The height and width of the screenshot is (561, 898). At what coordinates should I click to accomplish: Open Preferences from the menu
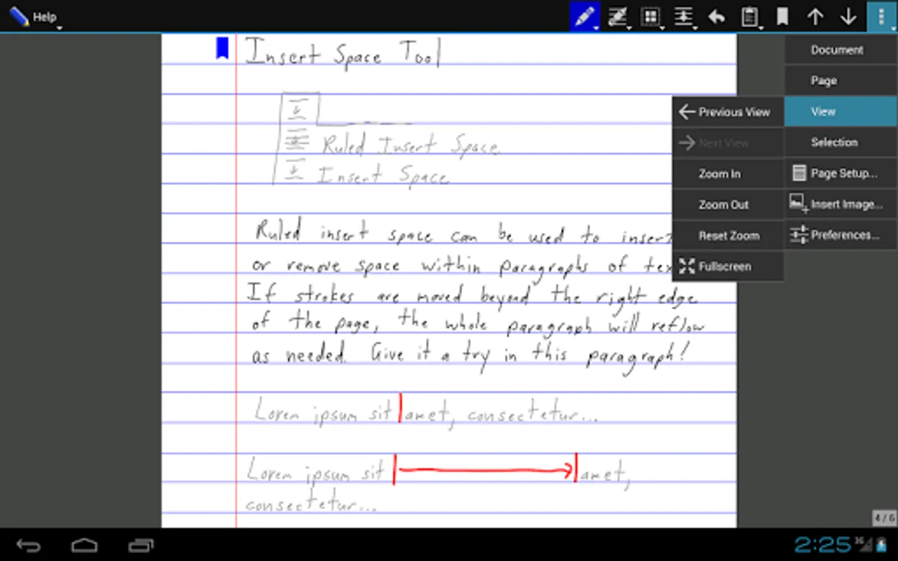tap(841, 235)
